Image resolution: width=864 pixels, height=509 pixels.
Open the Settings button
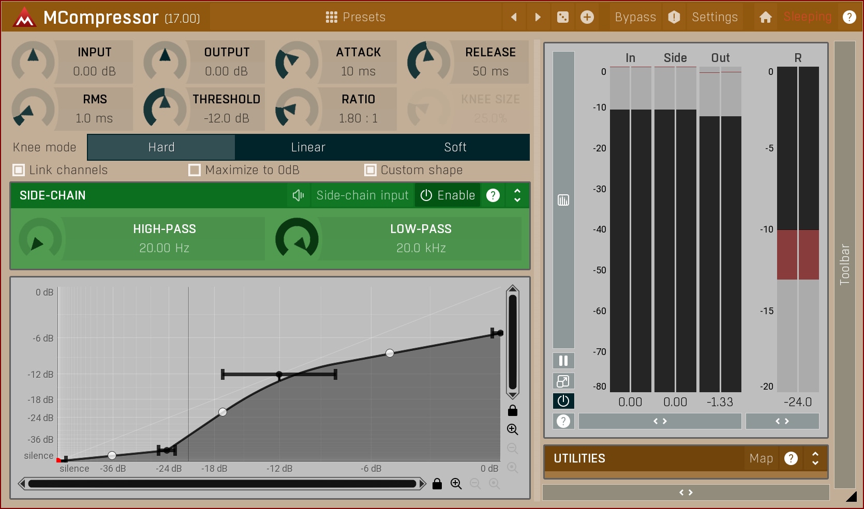(x=714, y=17)
